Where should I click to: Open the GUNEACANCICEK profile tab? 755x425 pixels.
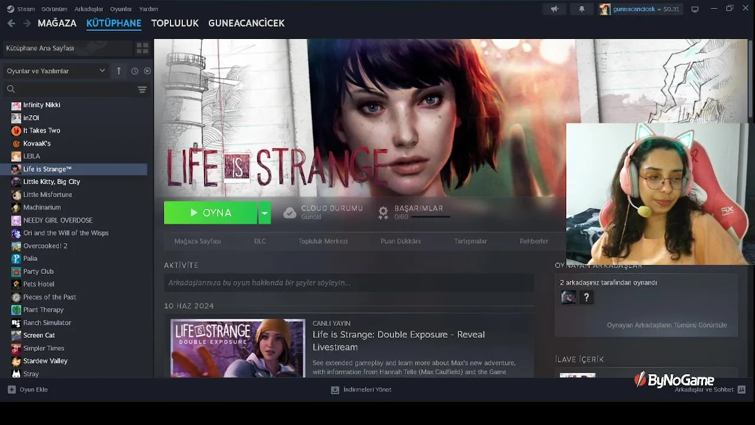pyautogui.click(x=247, y=23)
